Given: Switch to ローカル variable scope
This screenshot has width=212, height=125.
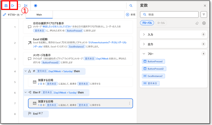Looking at the screenshot, I should click(x=161, y=23).
